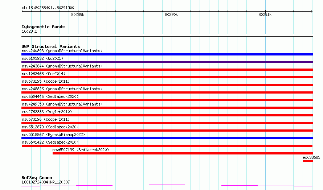
Task: Open variant label nsv4249350 (gnomADStructuralVariants)
Action: pos(62,104)
